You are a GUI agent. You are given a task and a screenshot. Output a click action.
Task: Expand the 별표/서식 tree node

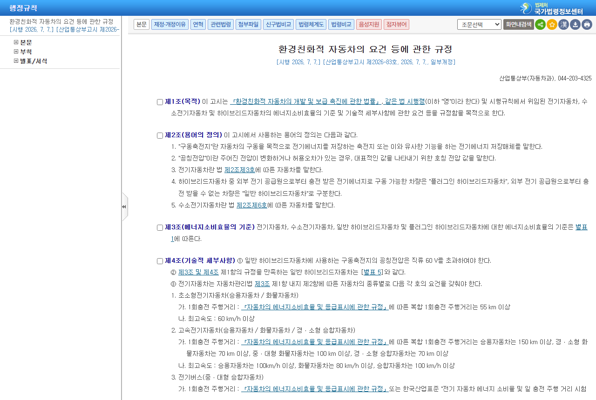click(16, 61)
